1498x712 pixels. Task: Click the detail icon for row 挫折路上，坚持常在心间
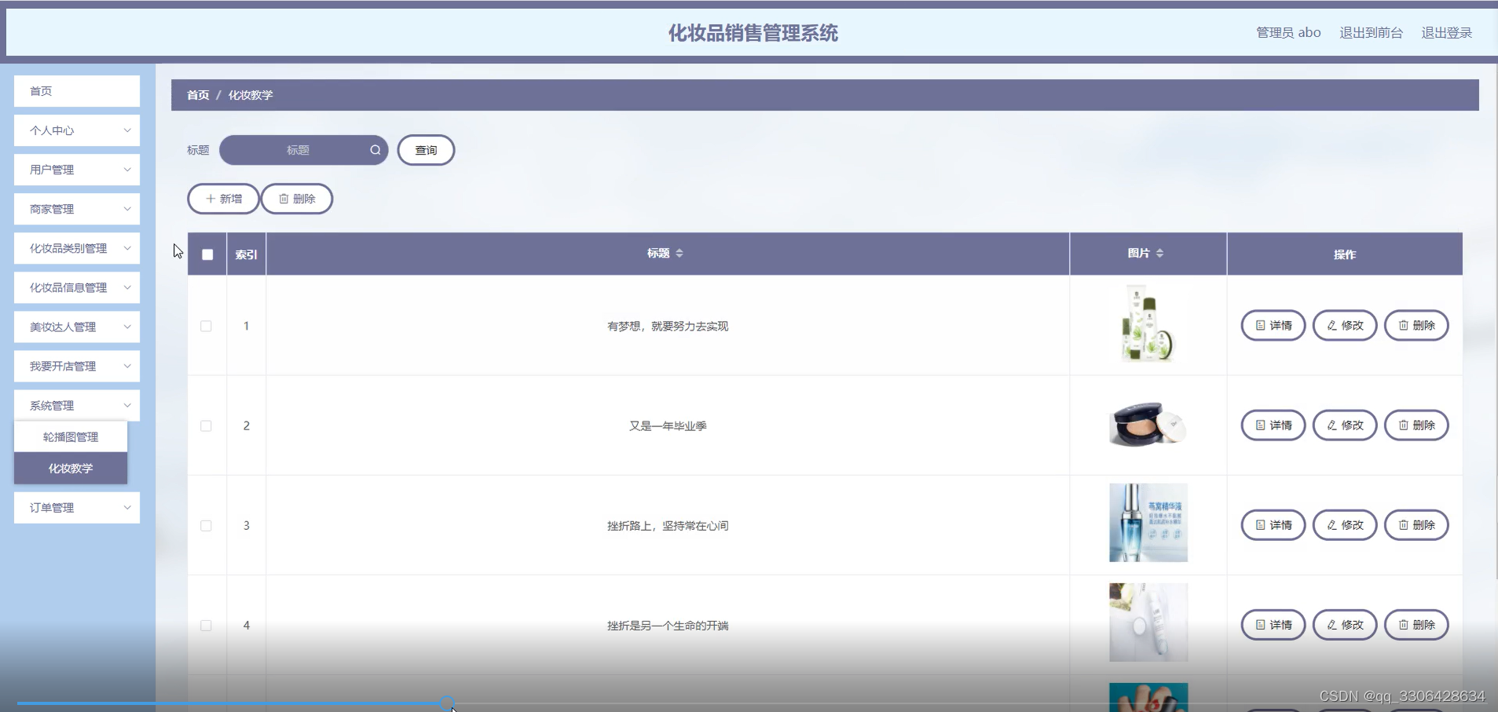pos(1260,524)
